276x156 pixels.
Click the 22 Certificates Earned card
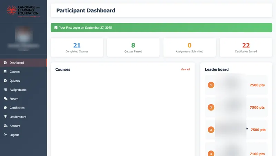[x=246, y=47]
